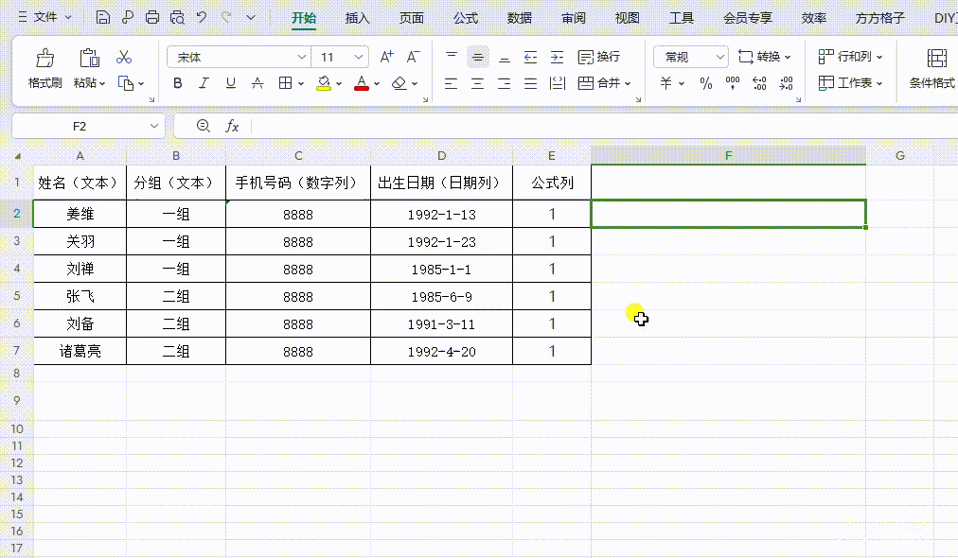
Task: Expand the Name Box dropdown arrow
Action: click(154, 127)
